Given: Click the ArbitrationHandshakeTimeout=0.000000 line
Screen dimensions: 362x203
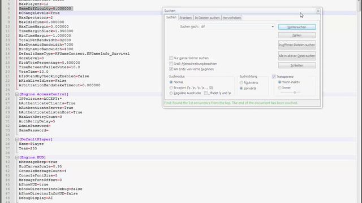Looking at the screenshot, I should (59, 85).
